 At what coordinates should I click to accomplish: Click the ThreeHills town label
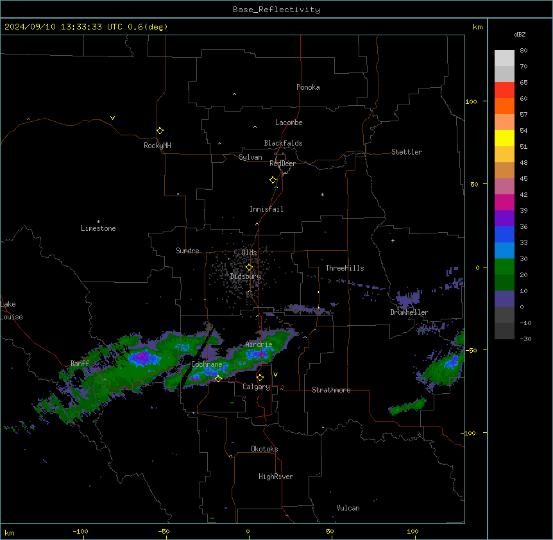pos(345,268)
